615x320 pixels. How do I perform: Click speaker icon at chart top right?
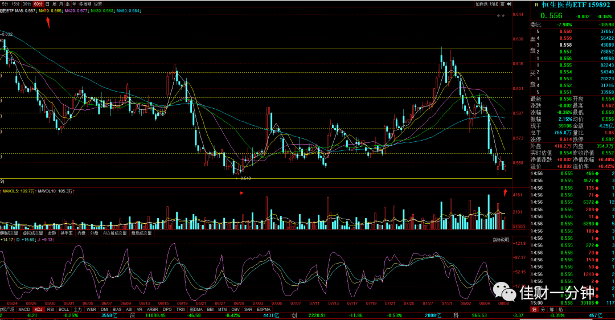pos(509,4)
